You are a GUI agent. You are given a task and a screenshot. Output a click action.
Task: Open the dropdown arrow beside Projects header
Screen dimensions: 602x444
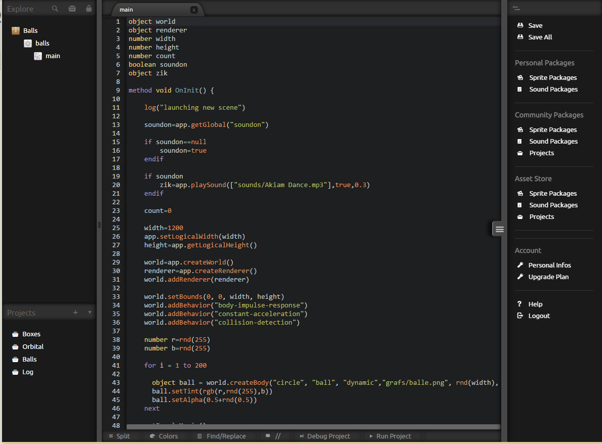(89, 313)
